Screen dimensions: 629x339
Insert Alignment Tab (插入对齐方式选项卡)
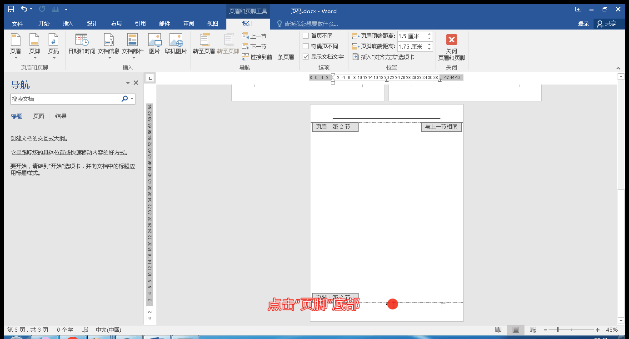pyautogui.click(x=383, y=57)
